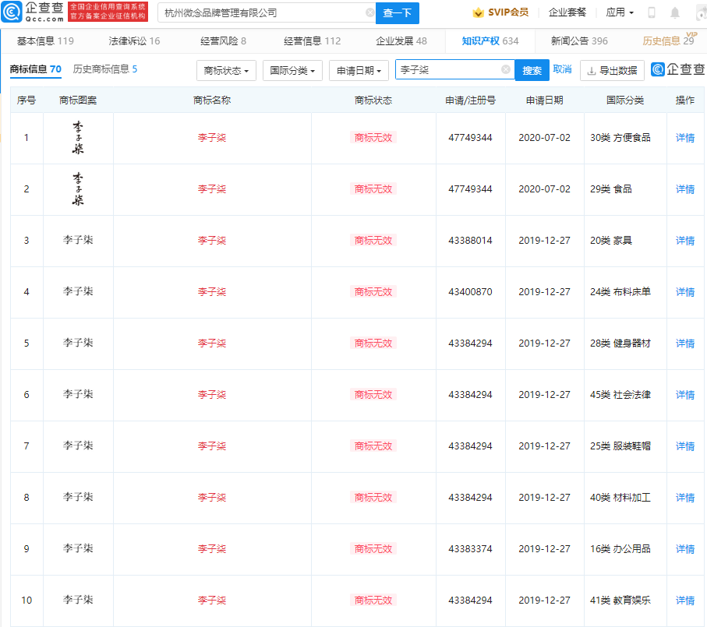The width and height of the screenshot is (707, 627).
Task: Click the 查一下 search button
Action: tap(398, 13)
